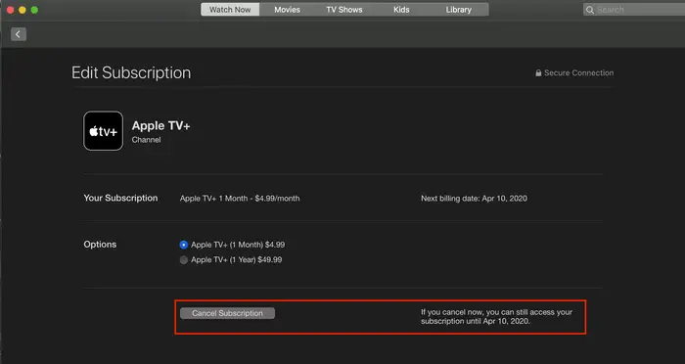This screenshot has width=685, height=364.
Task: Maximize the window with the green button
Action: pyautogui.click(x=34, y=10)
